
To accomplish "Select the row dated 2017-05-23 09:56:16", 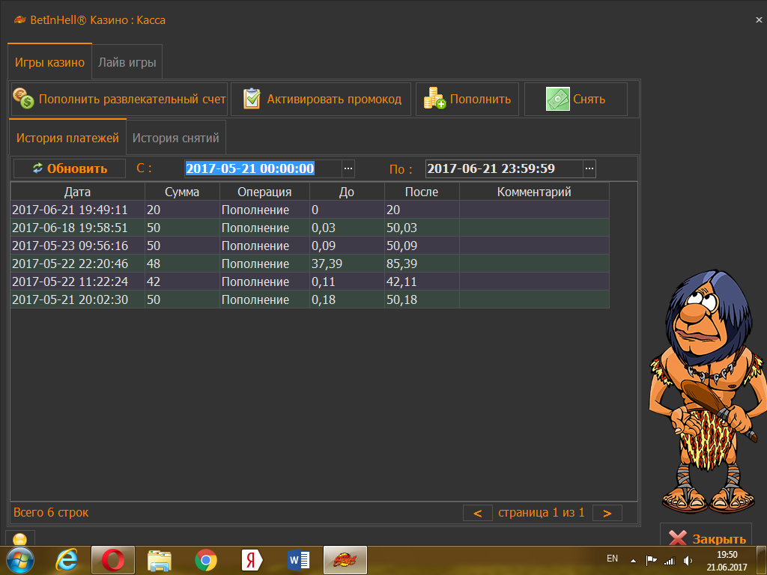I will 309,246.
